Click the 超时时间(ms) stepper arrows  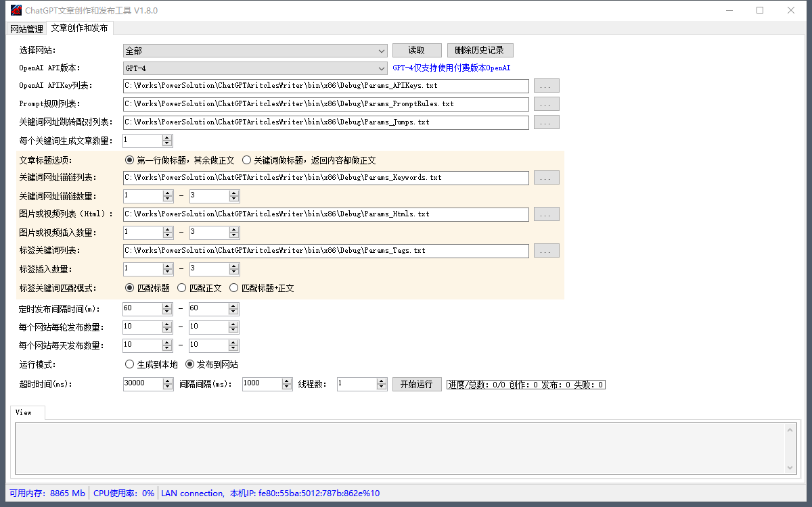(168, 384)
